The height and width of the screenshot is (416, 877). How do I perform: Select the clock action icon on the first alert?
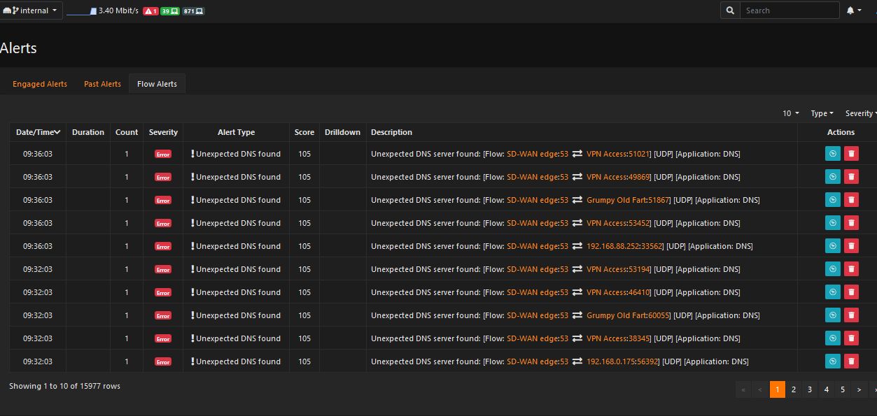(x=832, y=153)
